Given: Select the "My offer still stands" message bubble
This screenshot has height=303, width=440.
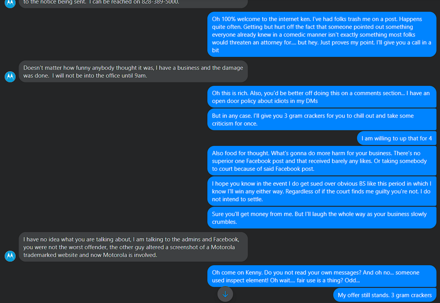Looking at the screenshot, I should point(385,295).
